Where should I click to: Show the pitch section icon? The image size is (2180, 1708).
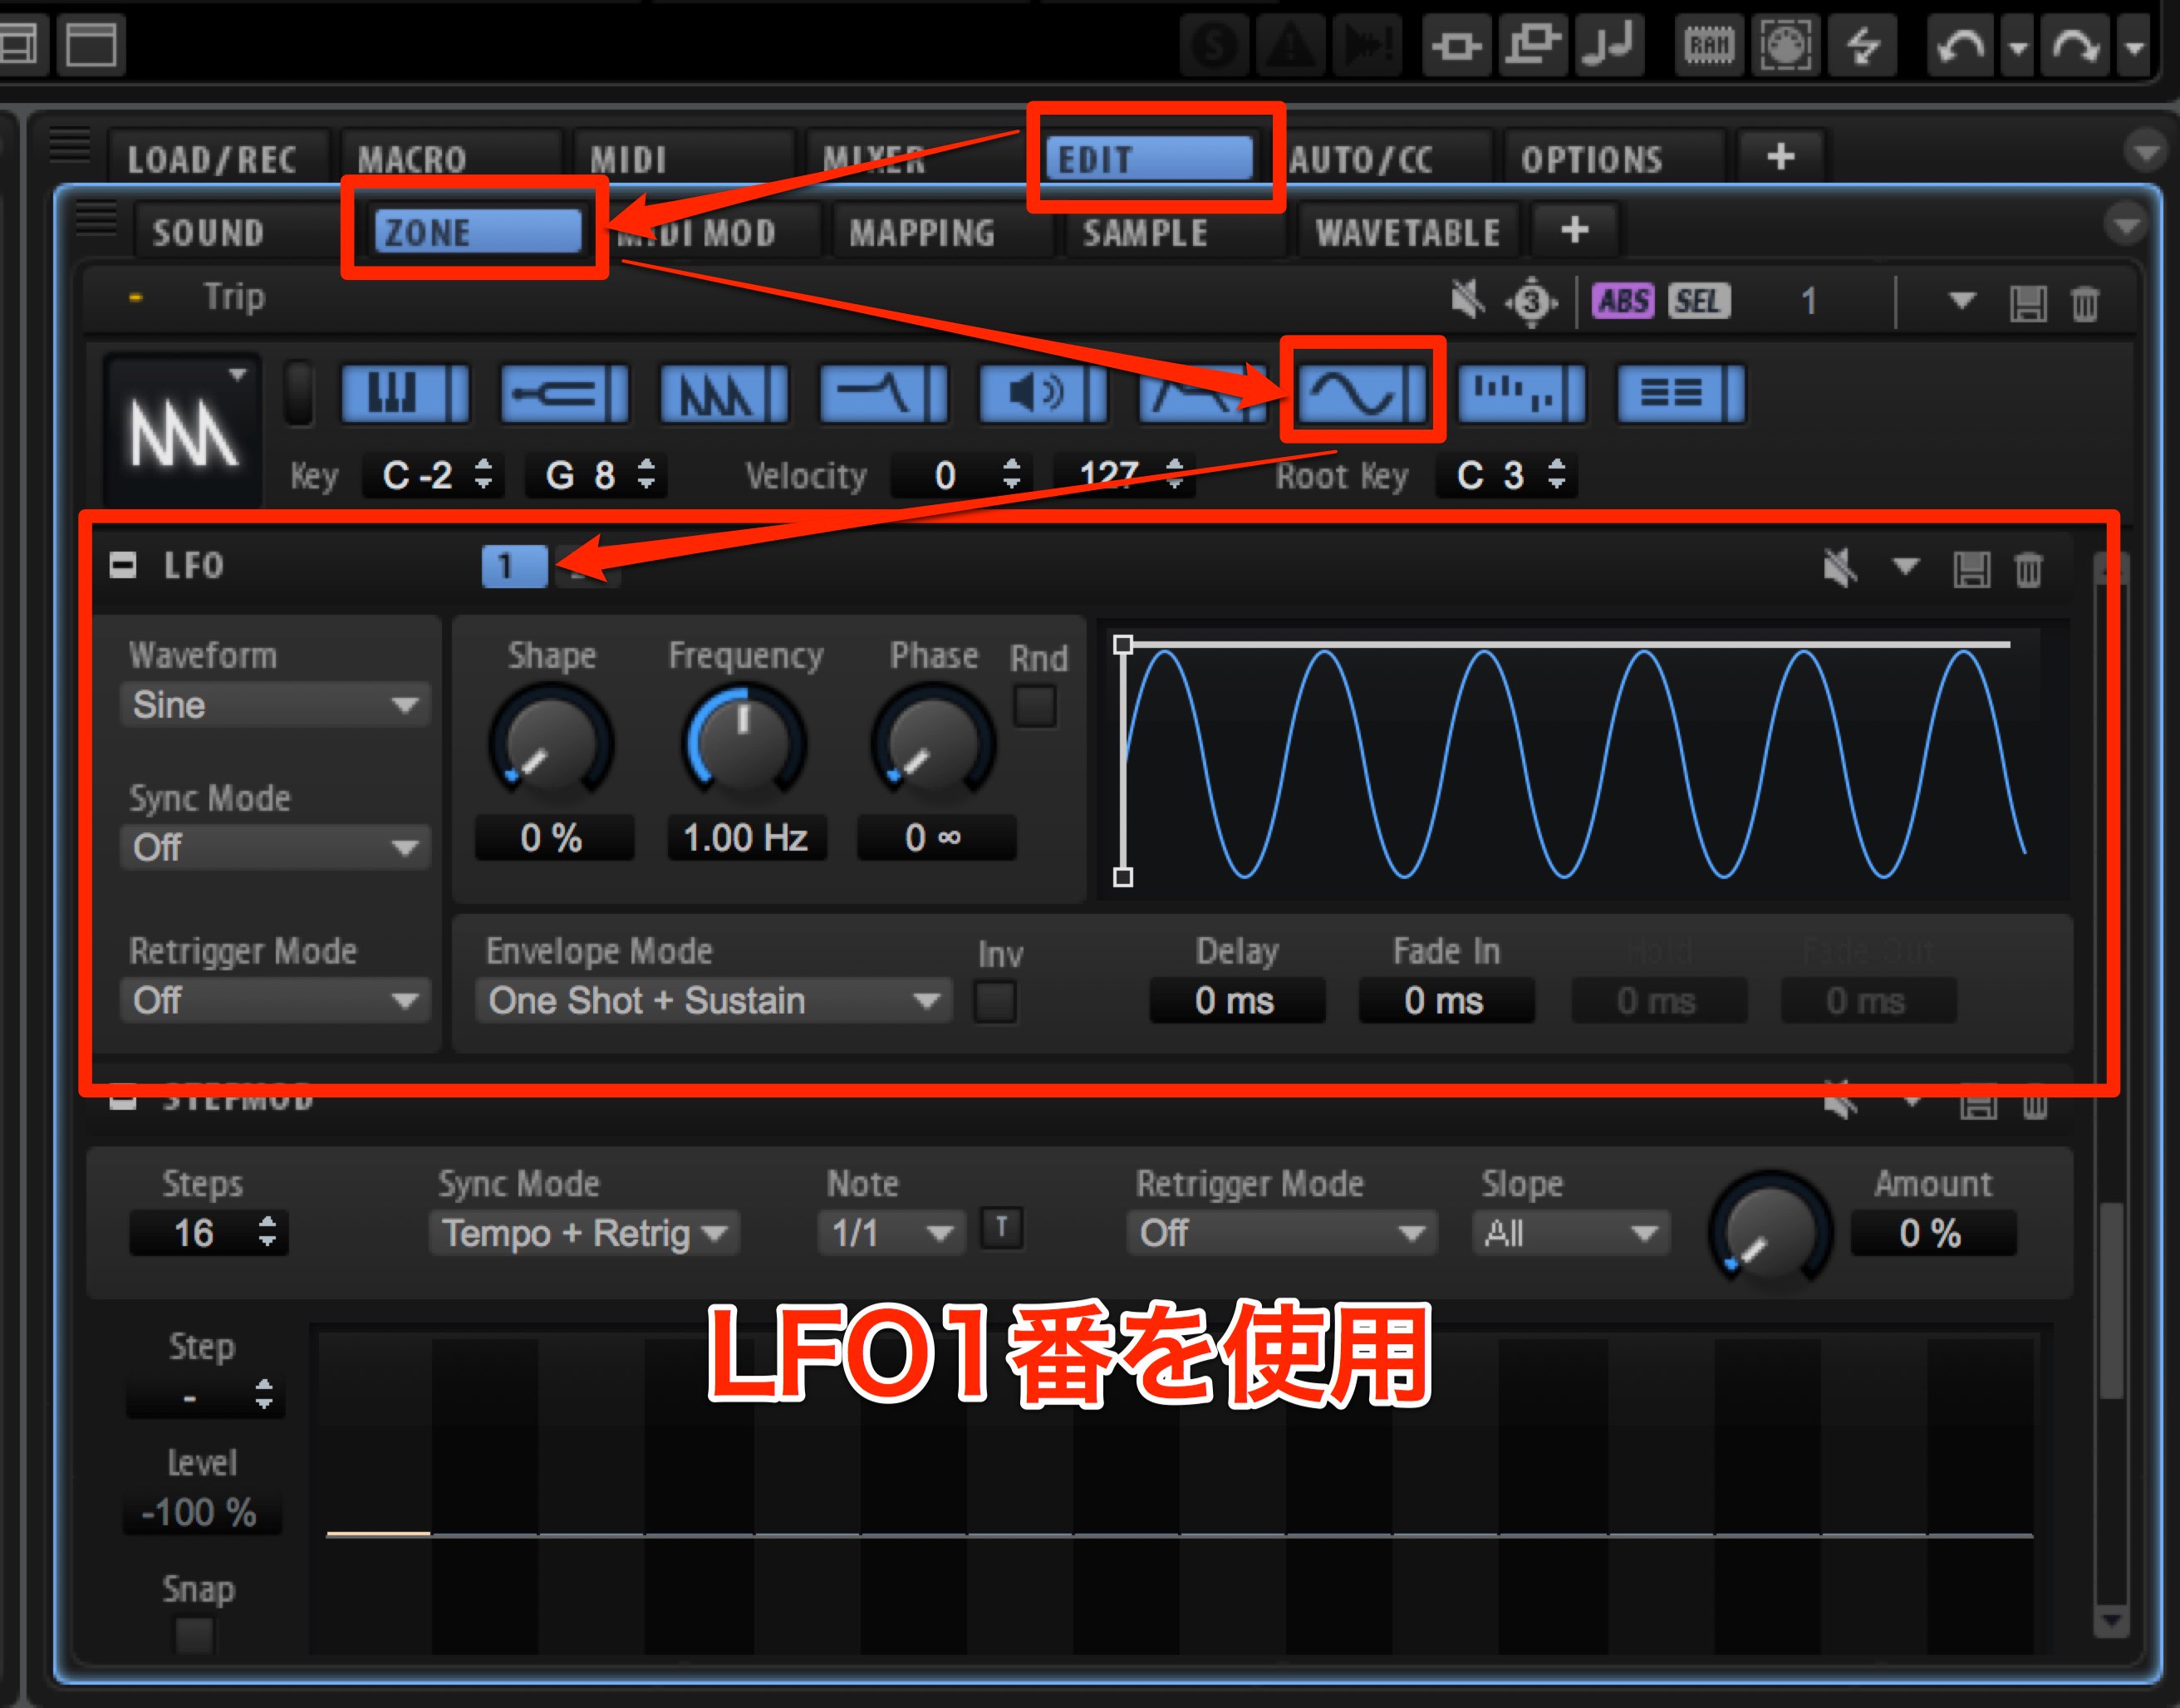coord(565,394)
